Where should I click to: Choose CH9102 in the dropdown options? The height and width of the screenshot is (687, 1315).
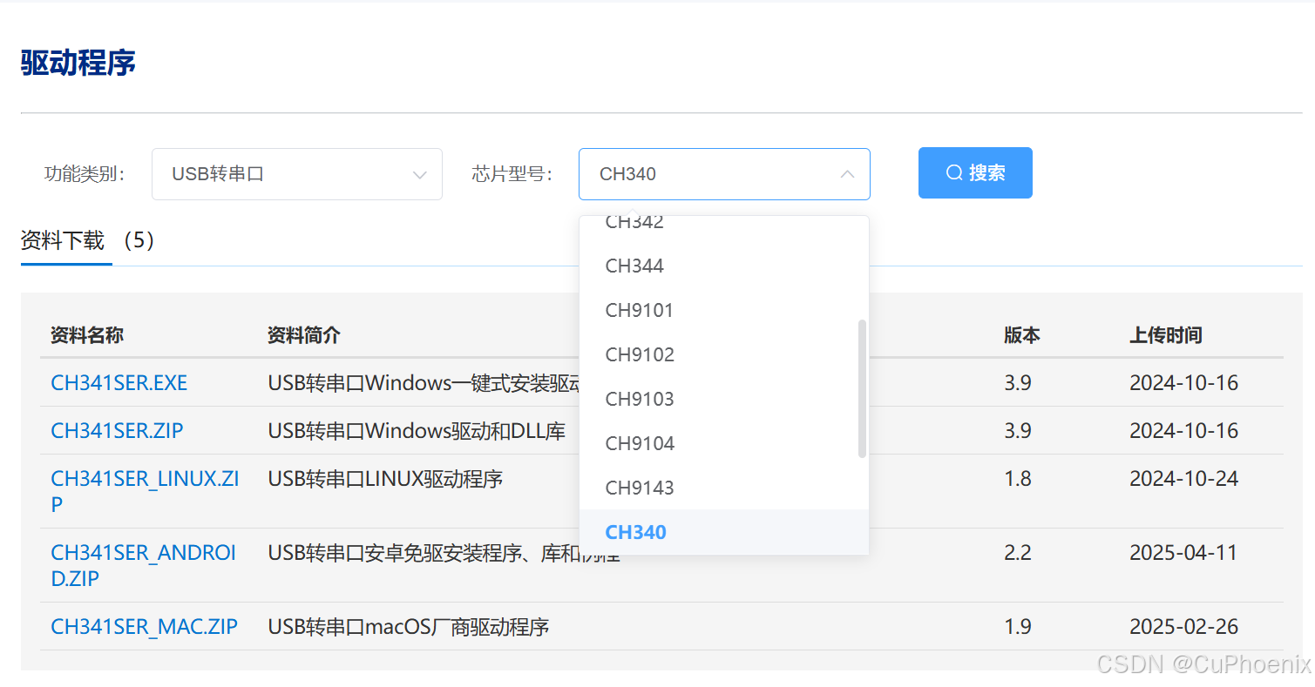click(x=640, y=354)
